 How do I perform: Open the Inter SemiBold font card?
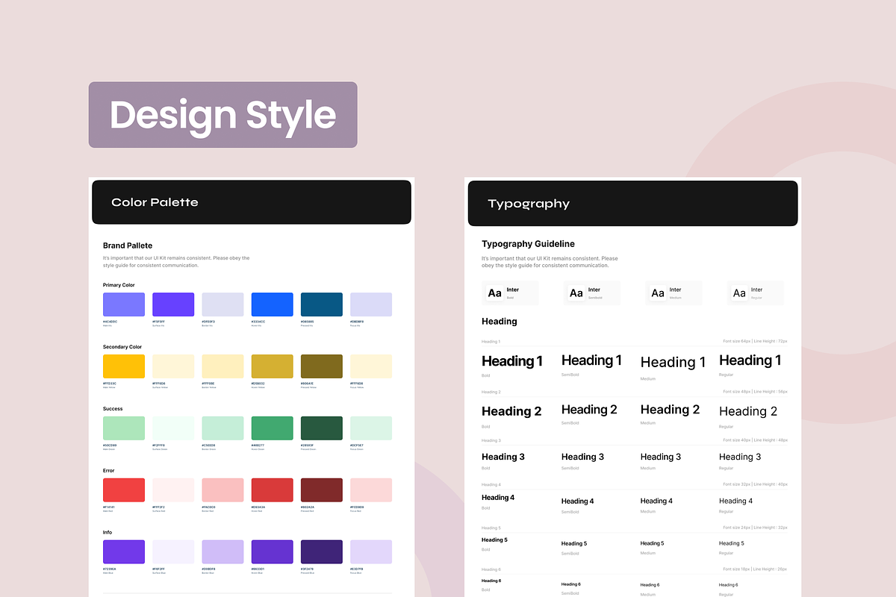click(592, 293)
